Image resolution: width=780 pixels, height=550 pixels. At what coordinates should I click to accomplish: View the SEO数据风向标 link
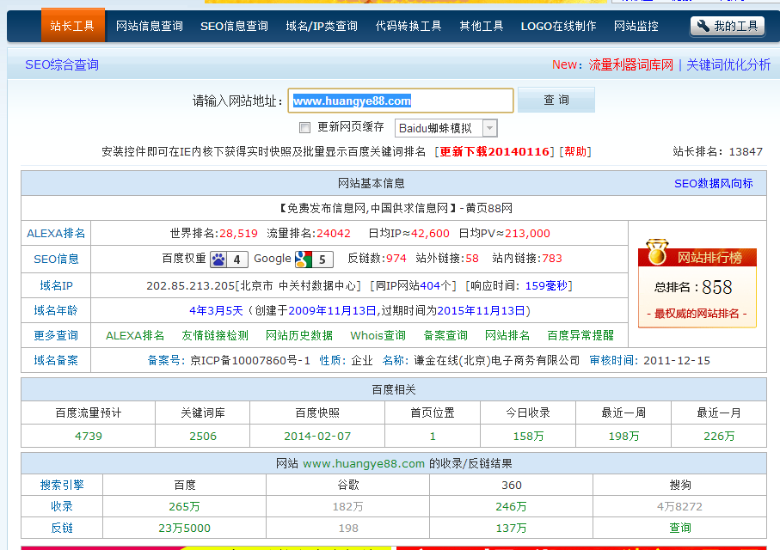pyautogui.click(x=713, y=182)
